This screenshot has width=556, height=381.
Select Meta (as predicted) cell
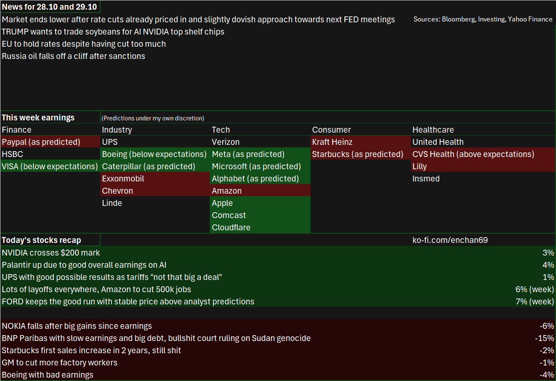(x=260, y=154)
